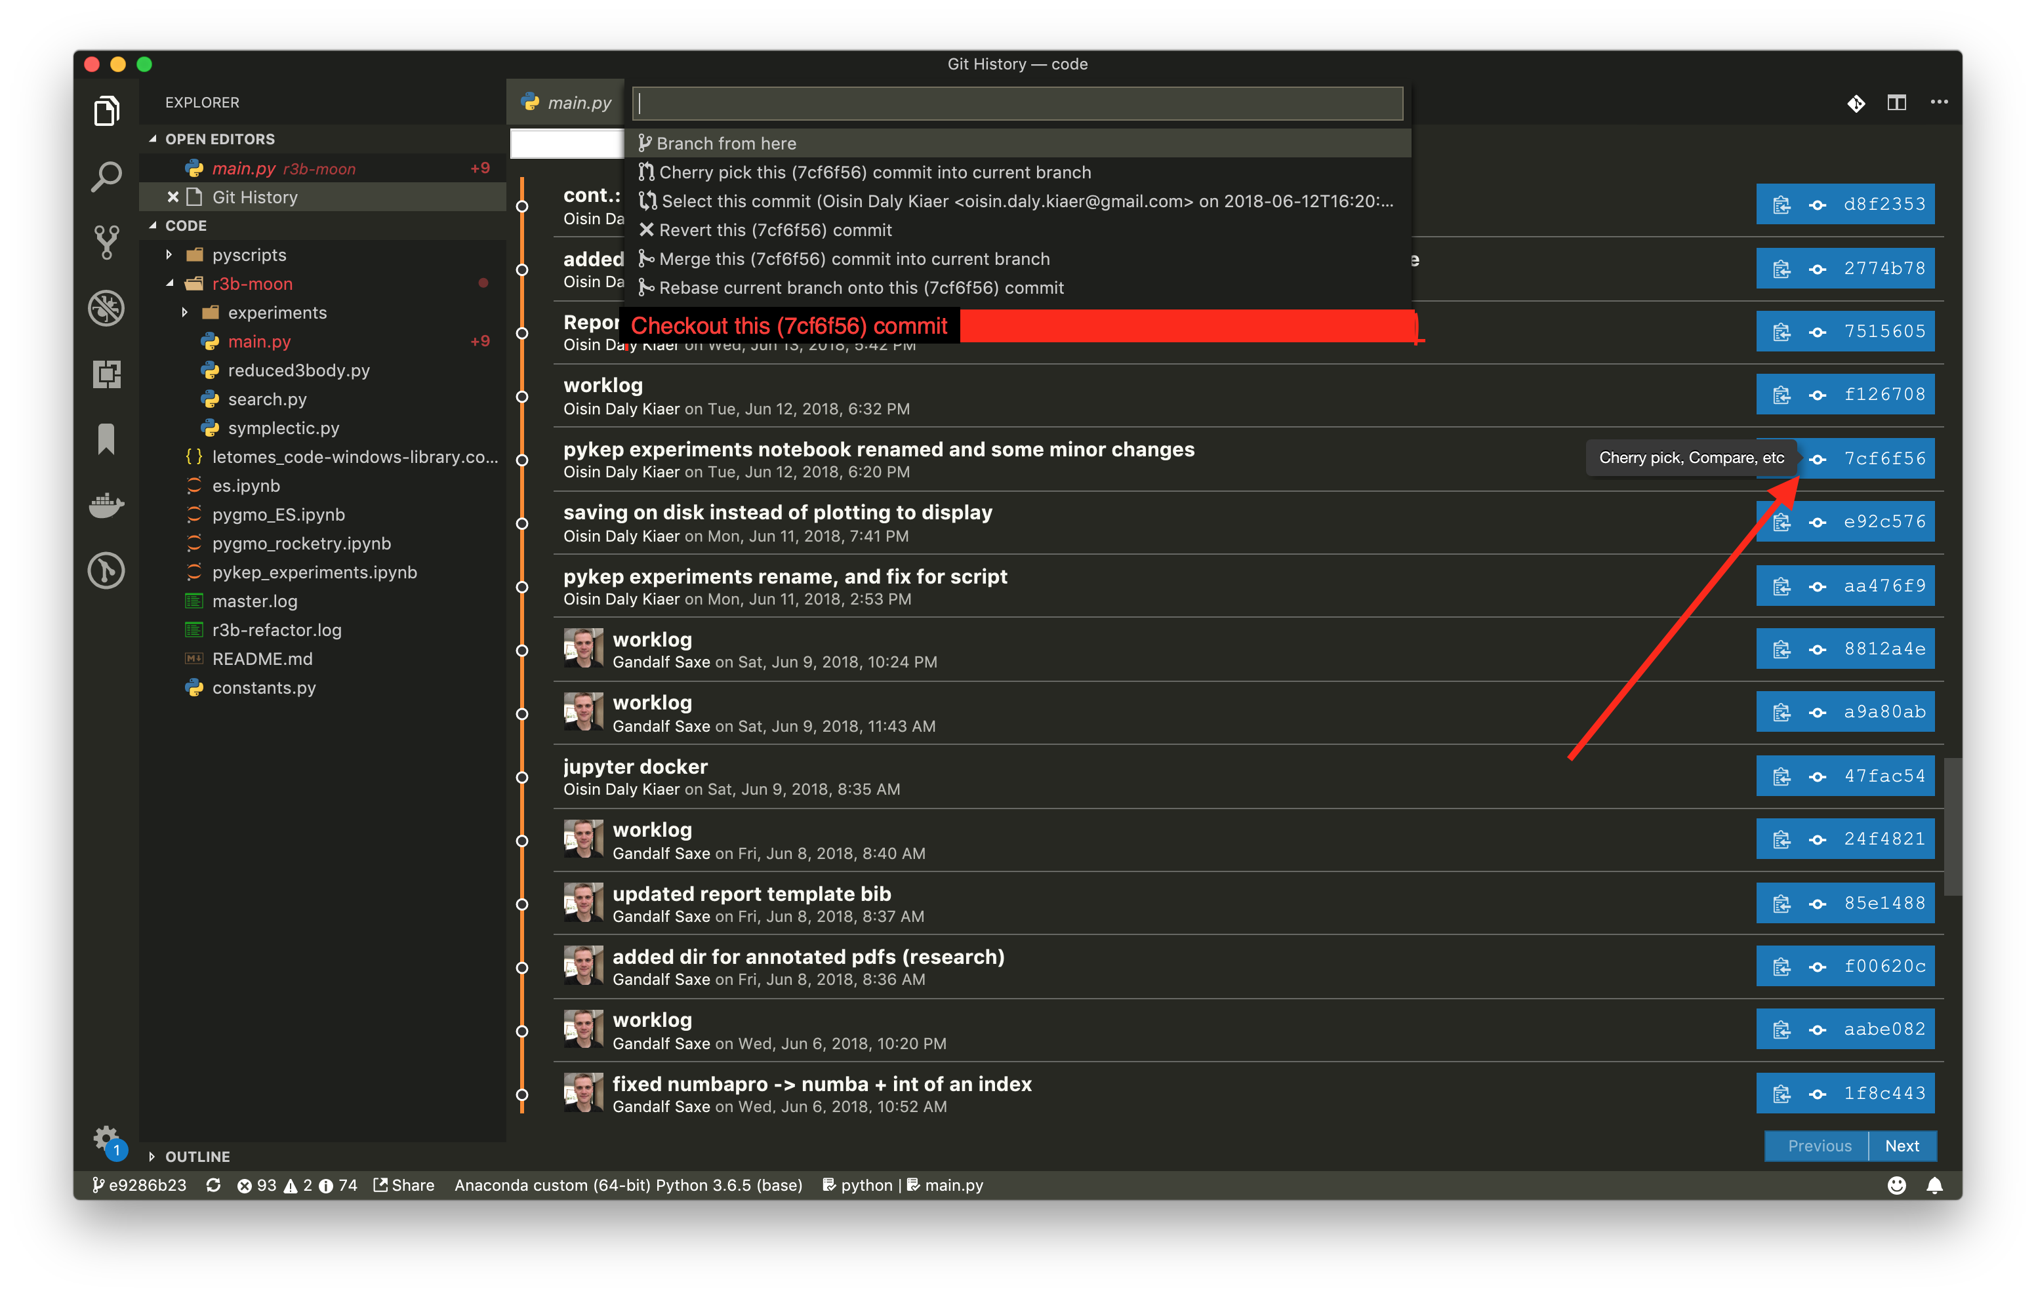
Task: Click the Git source control icon top right
Action: [x=1856, y=103]
